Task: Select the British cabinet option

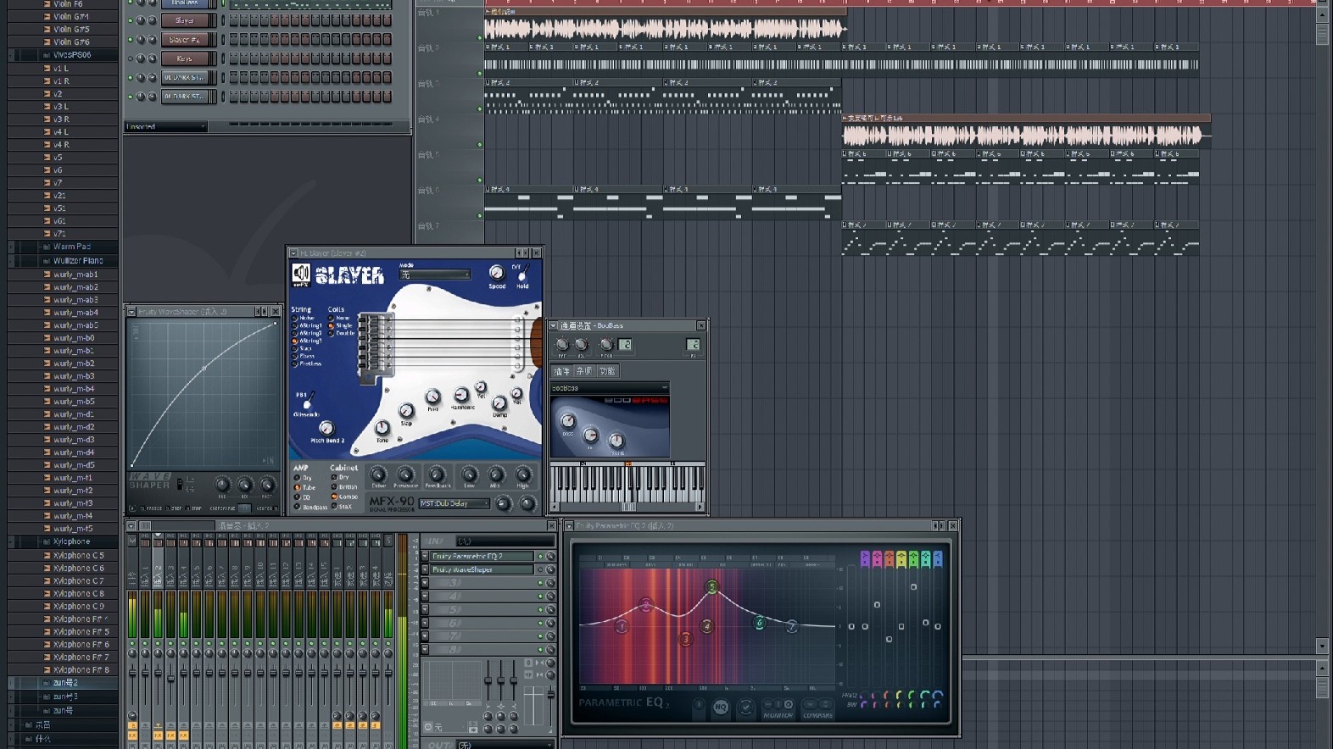Action: coord(334,487)
